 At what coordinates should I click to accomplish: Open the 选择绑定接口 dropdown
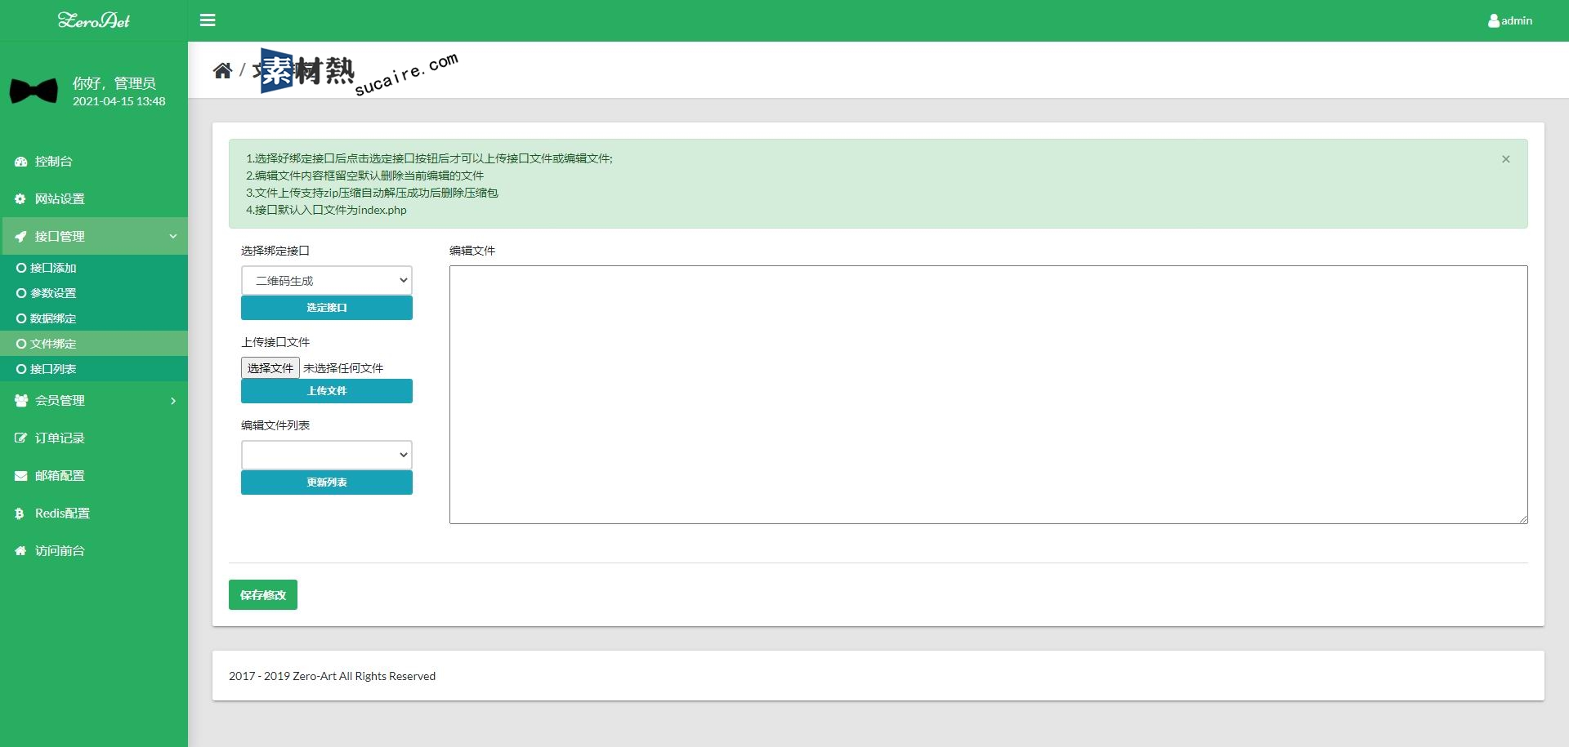326,280
